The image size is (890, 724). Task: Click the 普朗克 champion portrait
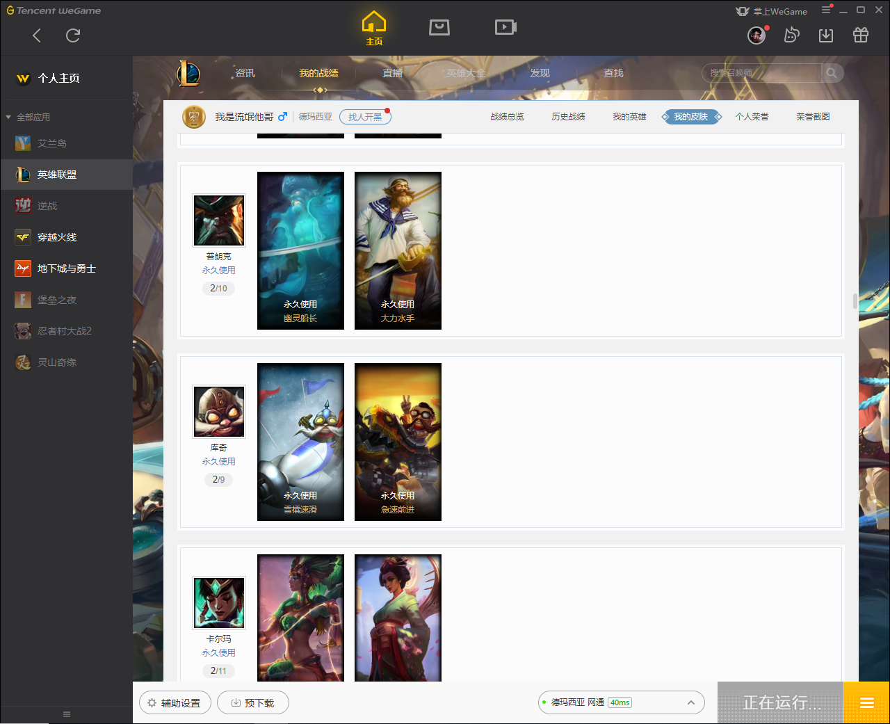(x=219, y=220)
